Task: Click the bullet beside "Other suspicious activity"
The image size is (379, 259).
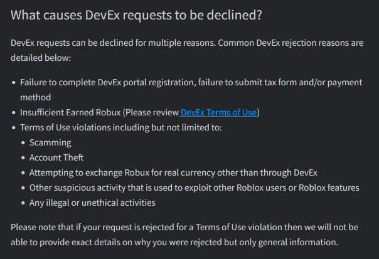Action: point(23,188)
